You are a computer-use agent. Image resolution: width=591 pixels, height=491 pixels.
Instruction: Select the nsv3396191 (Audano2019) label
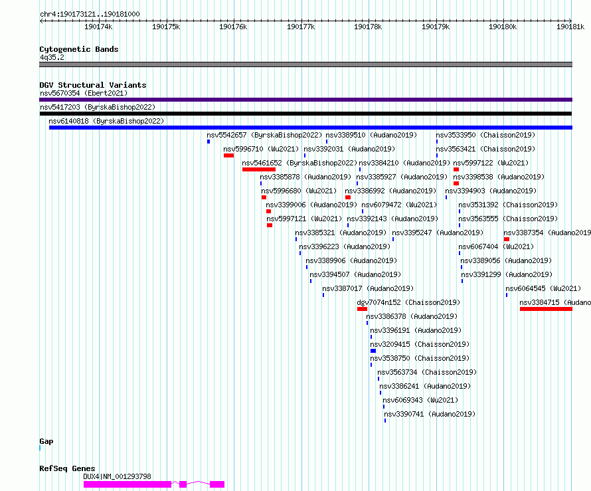coord(416,330)
